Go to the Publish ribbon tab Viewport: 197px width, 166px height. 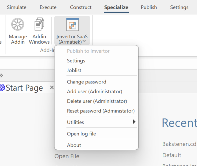(149, 7)
